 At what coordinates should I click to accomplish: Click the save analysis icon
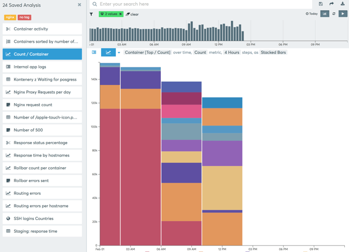321,4
